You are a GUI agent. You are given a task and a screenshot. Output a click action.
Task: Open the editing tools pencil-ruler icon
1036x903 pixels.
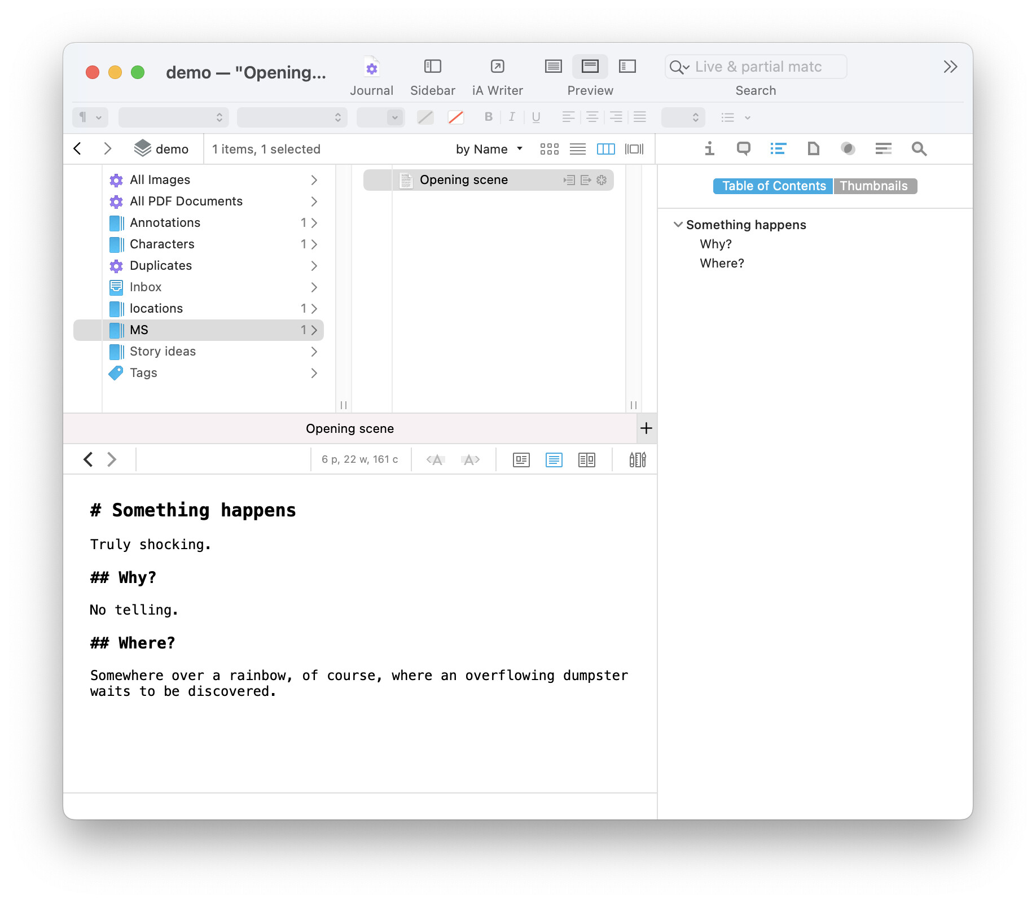[x=638, y=460]
